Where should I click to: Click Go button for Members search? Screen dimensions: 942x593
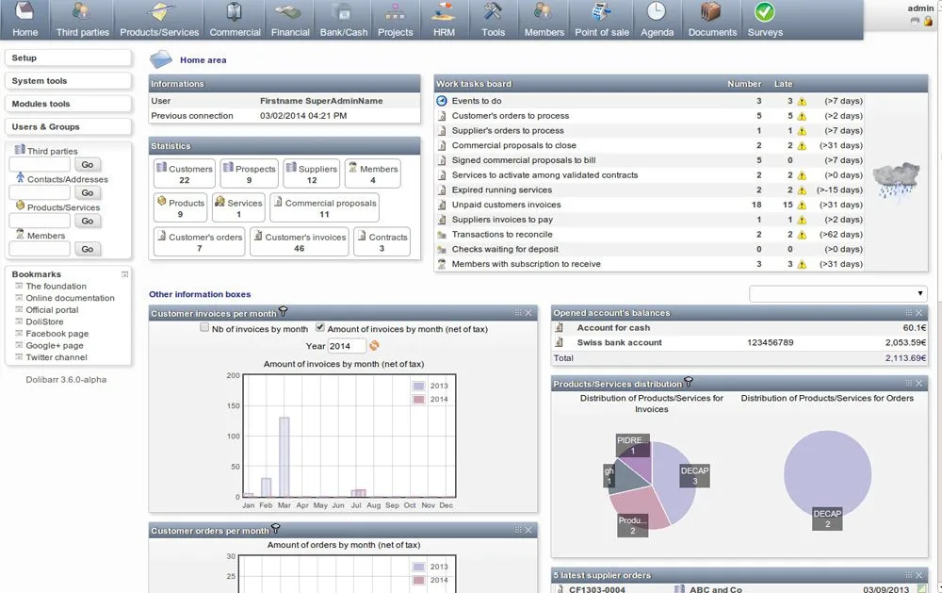(x=87, y=249)
